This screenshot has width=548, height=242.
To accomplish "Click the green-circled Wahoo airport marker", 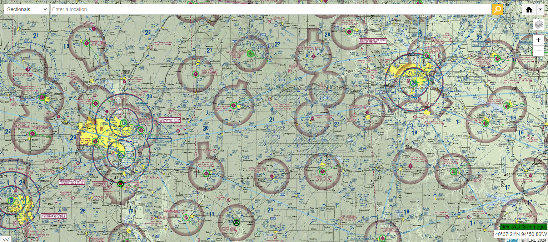I will pyautogui.click(x=33, y=134).
